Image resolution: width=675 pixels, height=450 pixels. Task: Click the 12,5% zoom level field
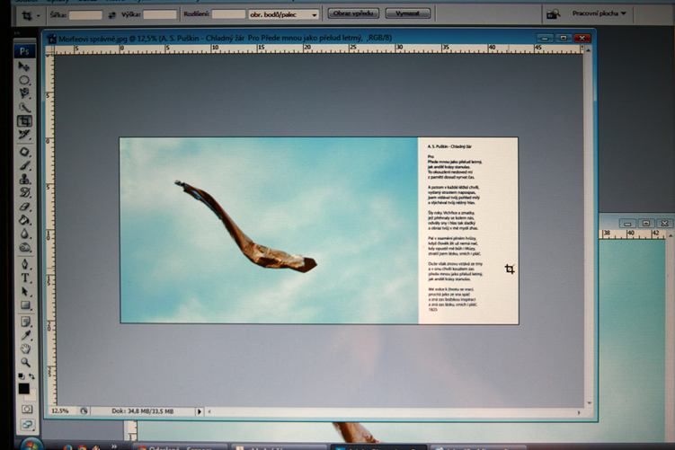[60, 410]
